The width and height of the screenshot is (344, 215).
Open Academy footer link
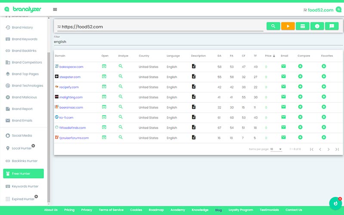[x=178, y=210]
